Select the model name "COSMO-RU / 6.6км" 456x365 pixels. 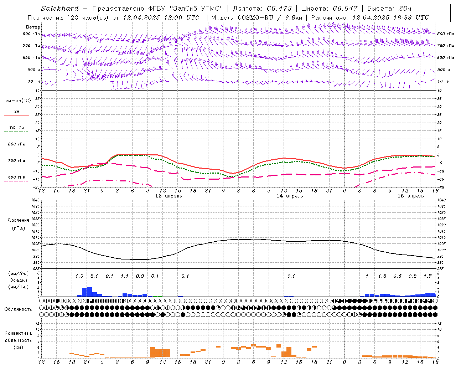(270, 17)
